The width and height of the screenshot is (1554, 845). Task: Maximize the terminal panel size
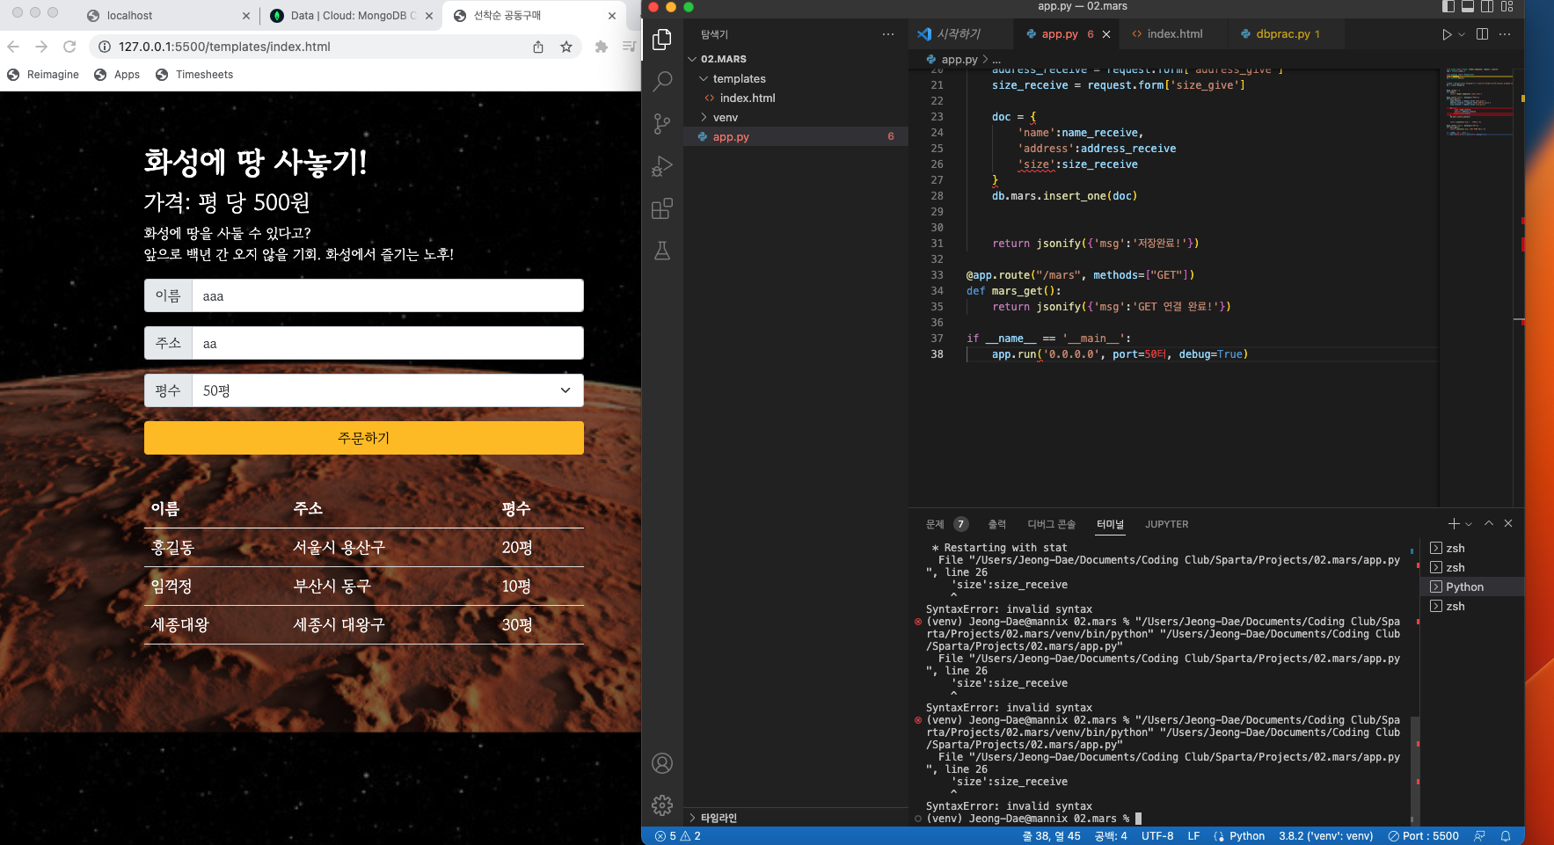click(1489, 523)
